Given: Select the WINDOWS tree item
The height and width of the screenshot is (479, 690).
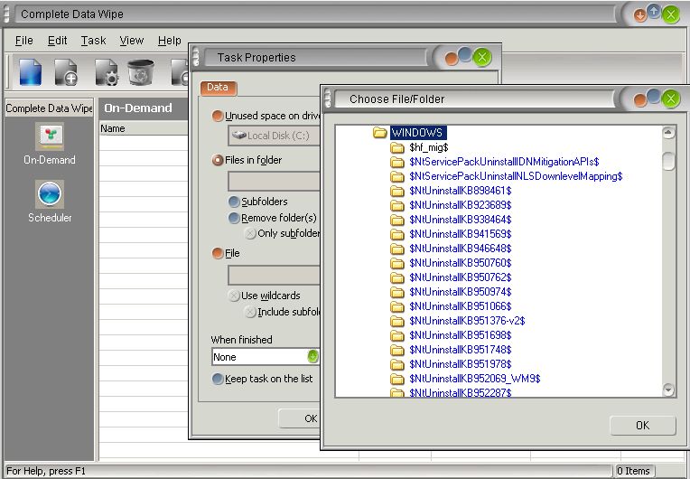Looking at the screenshot, I should click(x=417, y=133).
